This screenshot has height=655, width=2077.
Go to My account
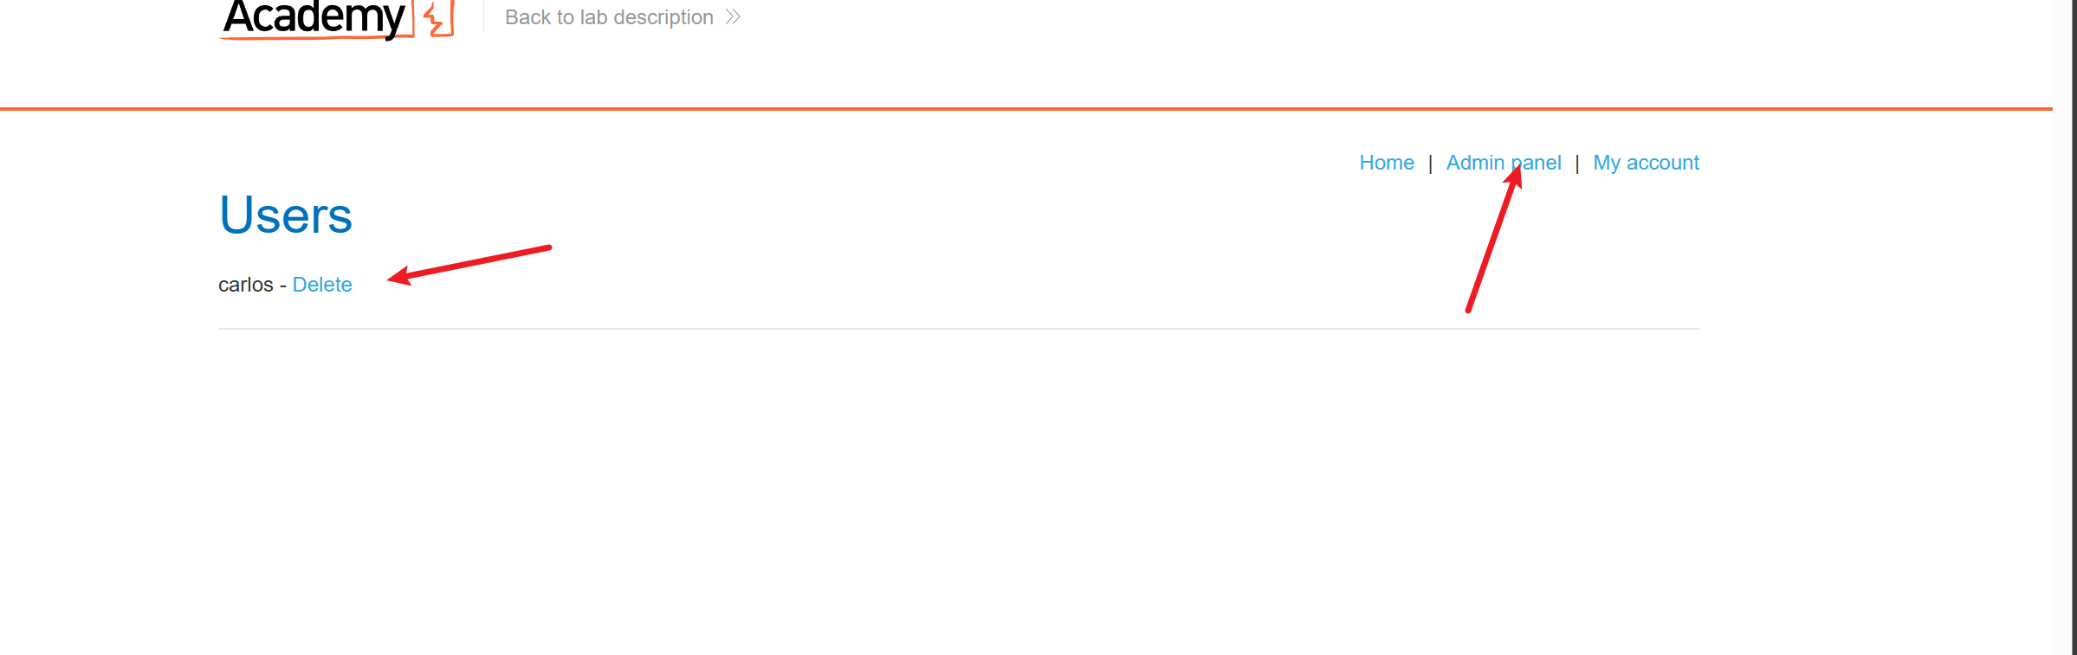click(x=1646, y=162)
